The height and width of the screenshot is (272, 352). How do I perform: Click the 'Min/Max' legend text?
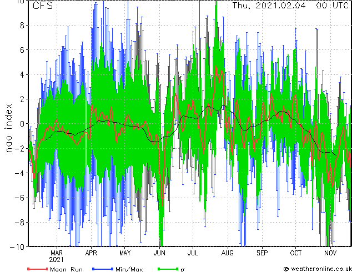point(129,269)
